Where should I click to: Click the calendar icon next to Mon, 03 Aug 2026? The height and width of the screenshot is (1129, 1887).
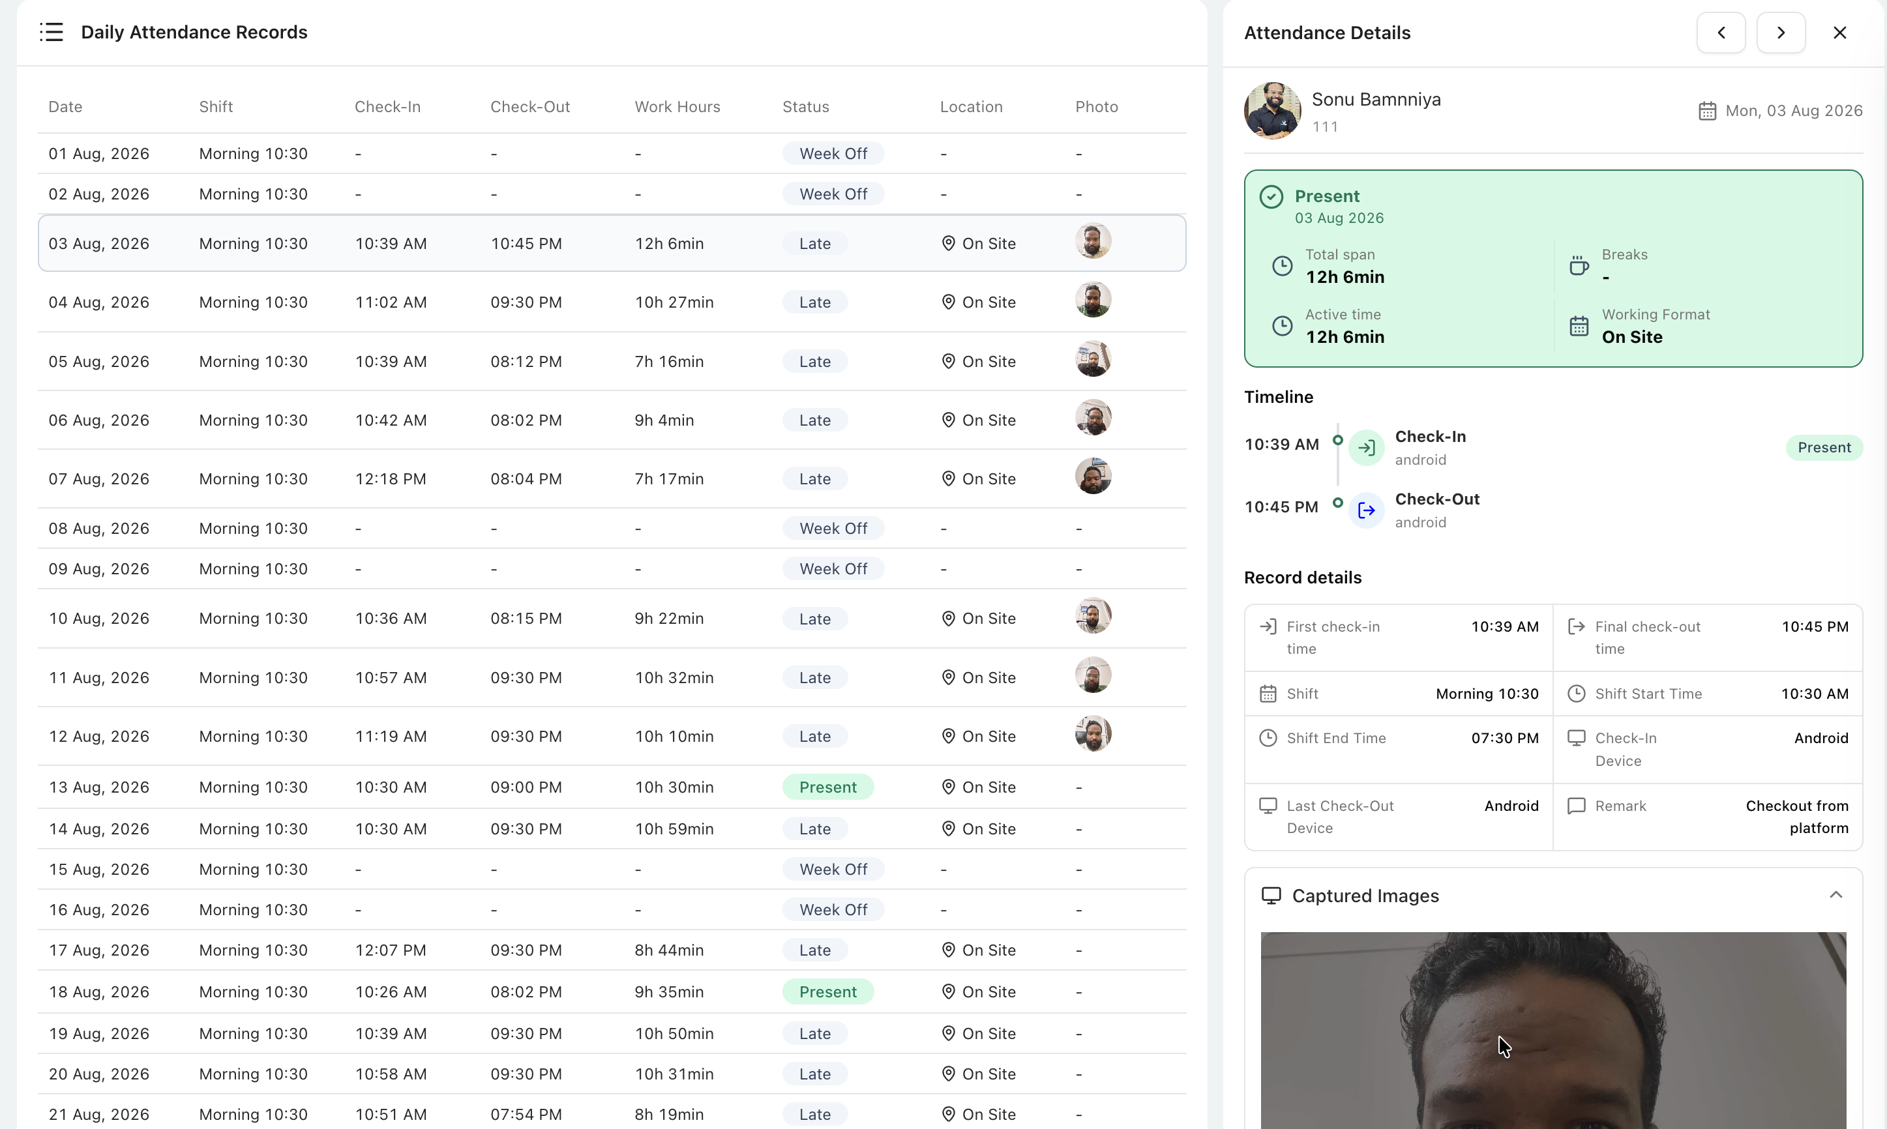(x=1708, y=111)
